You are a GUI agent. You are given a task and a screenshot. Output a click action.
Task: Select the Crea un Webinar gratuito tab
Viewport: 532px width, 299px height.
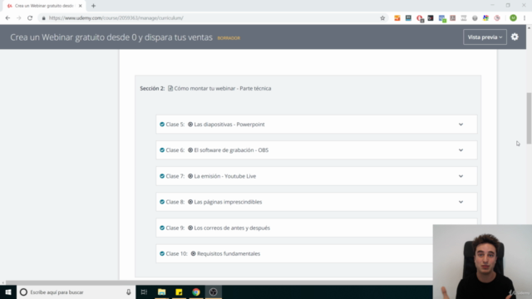(43, 6)
